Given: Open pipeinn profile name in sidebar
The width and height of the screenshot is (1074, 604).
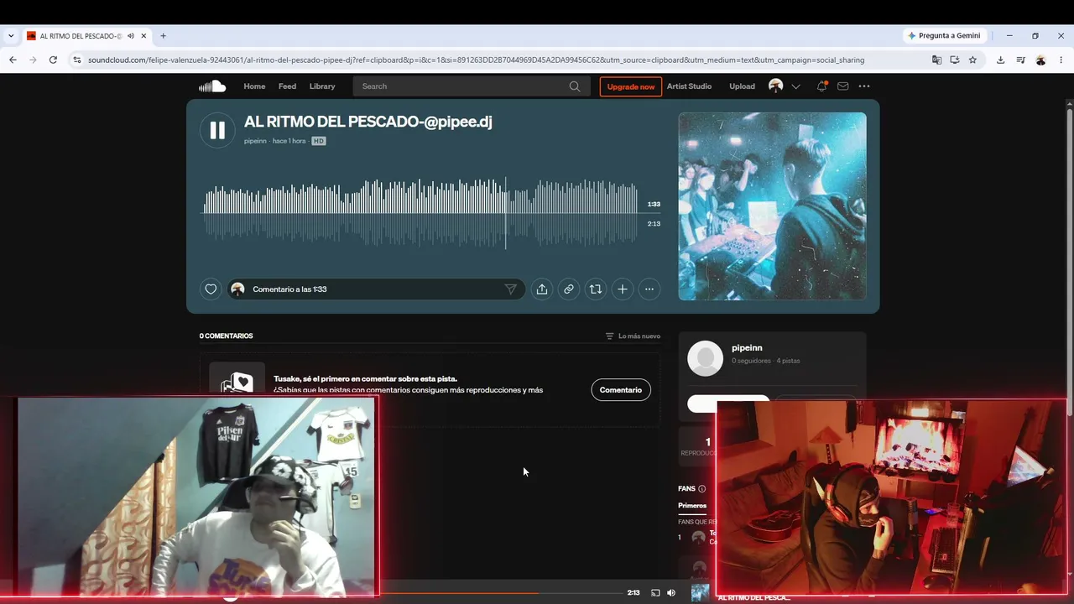Looking at the screenshot, I should point(747,348).
